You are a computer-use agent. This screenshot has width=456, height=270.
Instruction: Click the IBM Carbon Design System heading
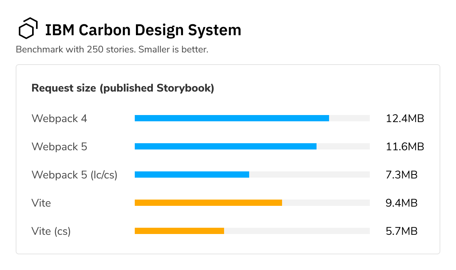click(143, 30)
